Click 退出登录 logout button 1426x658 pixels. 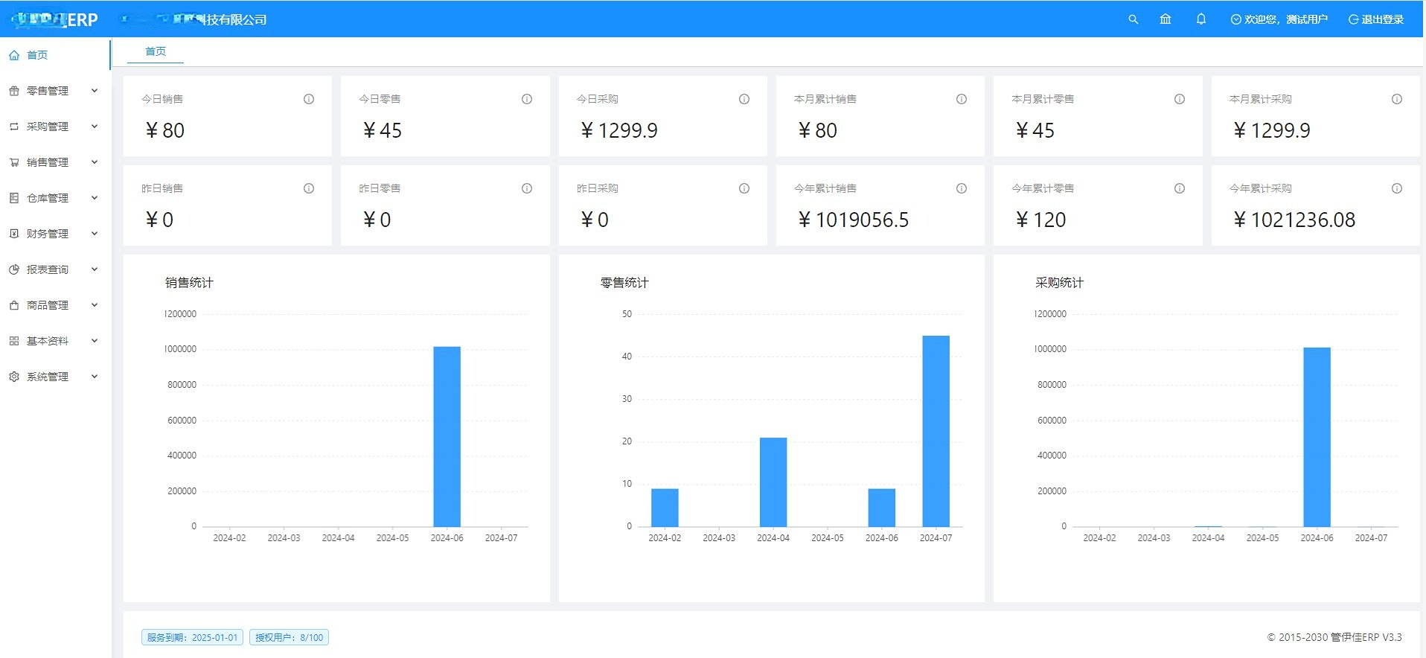pos(1376,19)
